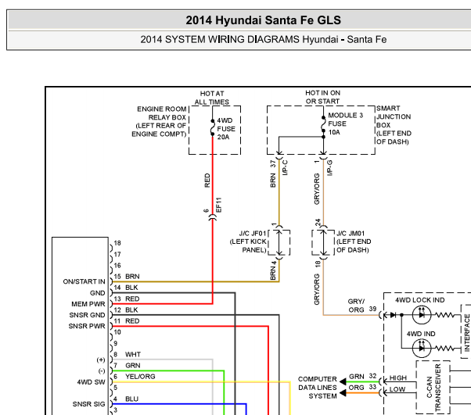Click the 4WD fuse symbol
This screenshot has width=471, height=415.
pyautogui.click(x=212, y=127)
